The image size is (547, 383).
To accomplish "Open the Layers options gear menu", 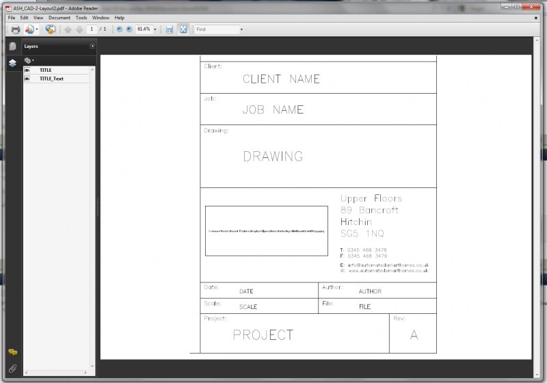I will (29, 60).
